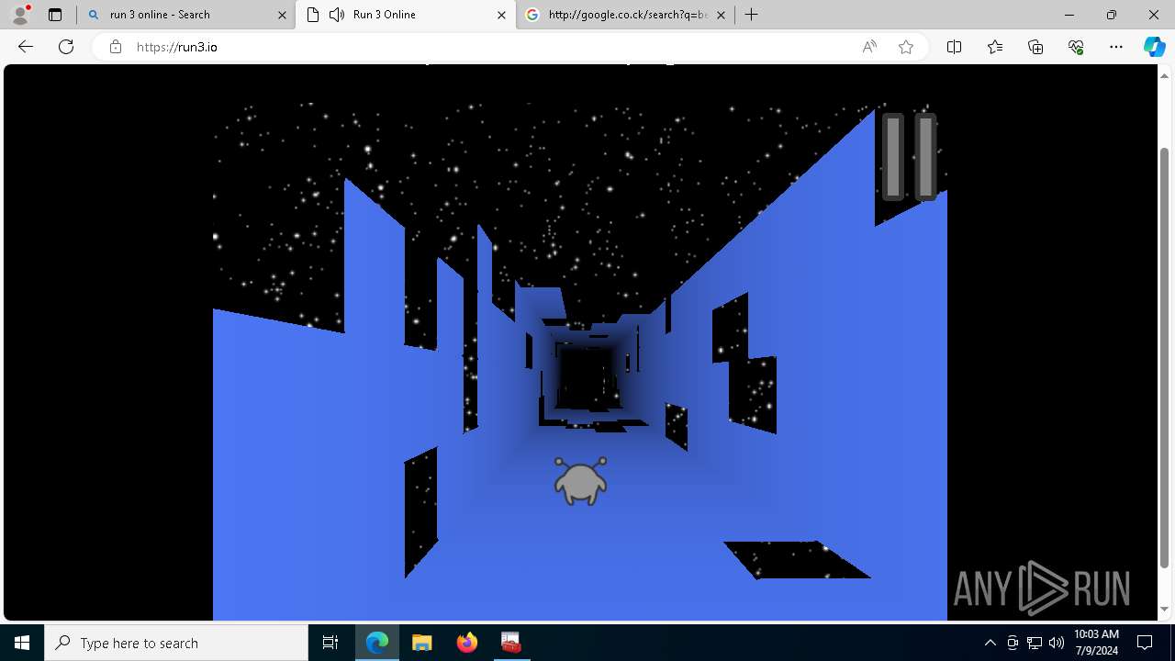Open Browser essentials heart icon
Screen dimensions: 1175x661
(x=1076, y=47)
